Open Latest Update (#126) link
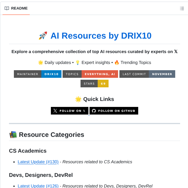The width and height of the screenshot is (188, 188). point(38,186)
